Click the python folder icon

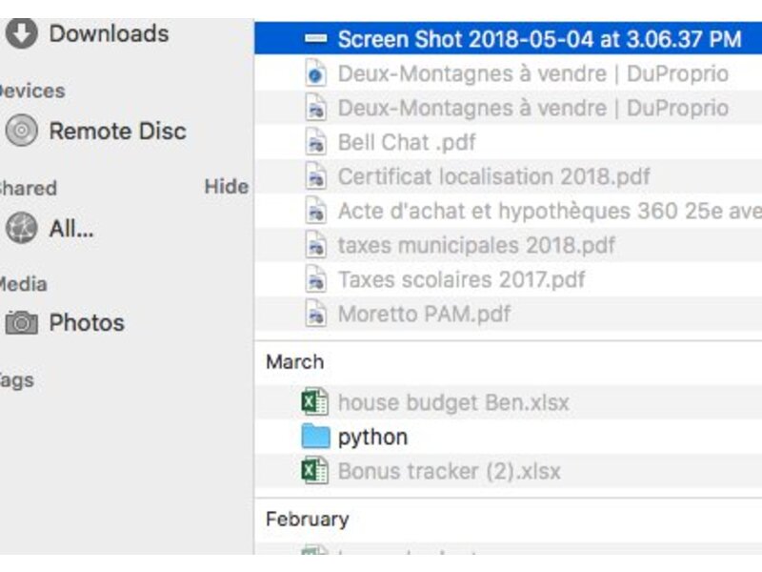click(x=315, y=437)
